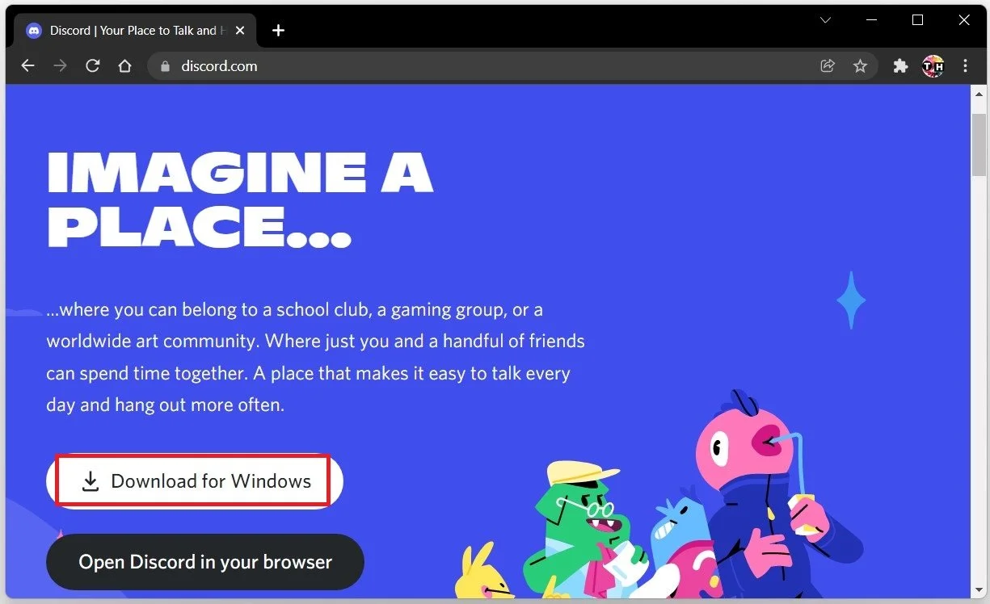Share this page from address bar
Image resolution: width=990 pixels, height=604 pixels.
(828, 66)
